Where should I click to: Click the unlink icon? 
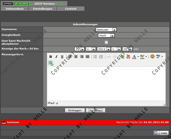coord(115,57)
